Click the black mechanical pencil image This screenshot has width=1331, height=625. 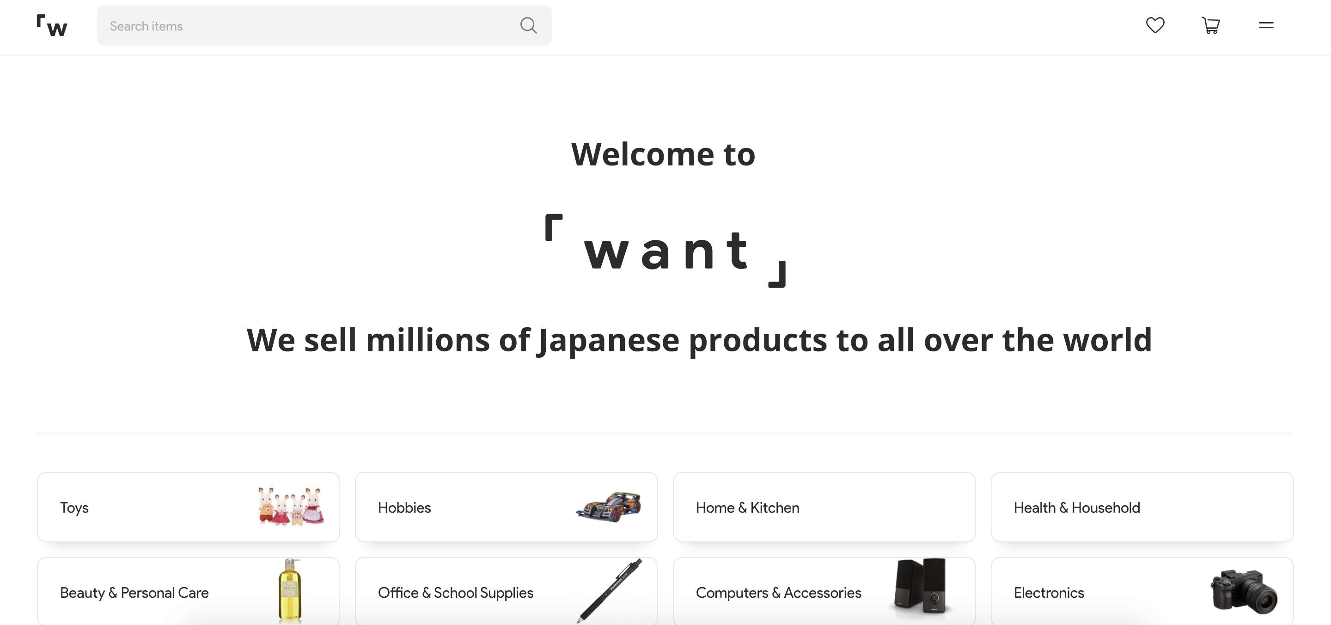610,590
